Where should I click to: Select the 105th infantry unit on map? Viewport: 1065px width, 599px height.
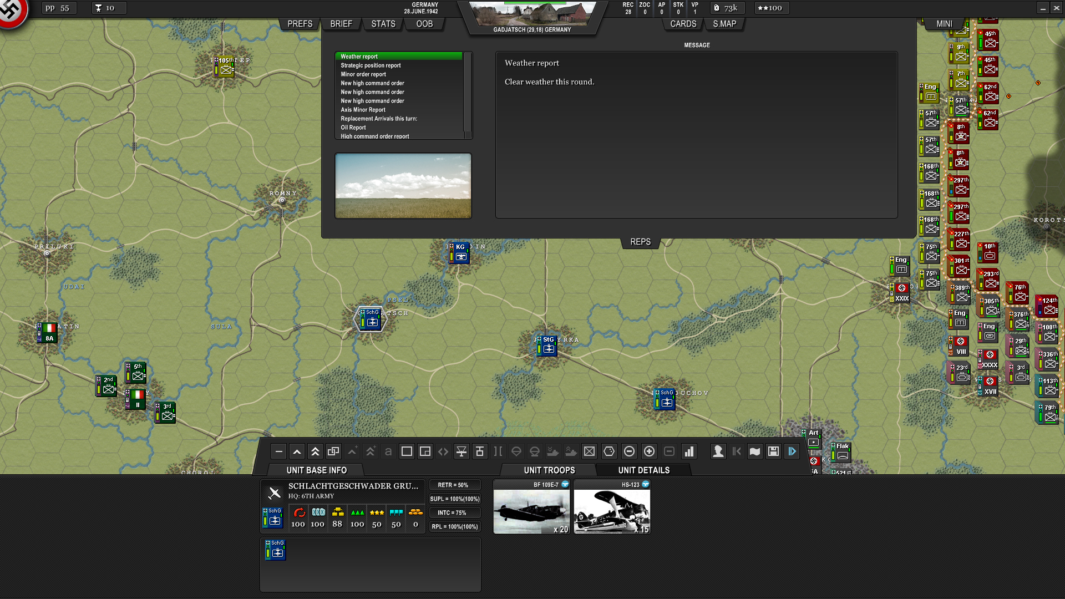(225, 66)
